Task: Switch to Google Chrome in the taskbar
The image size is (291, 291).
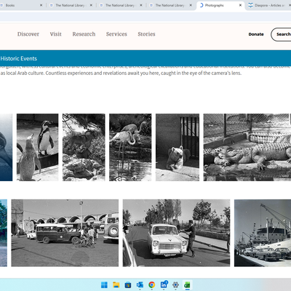Action: (x=152, y=284)
